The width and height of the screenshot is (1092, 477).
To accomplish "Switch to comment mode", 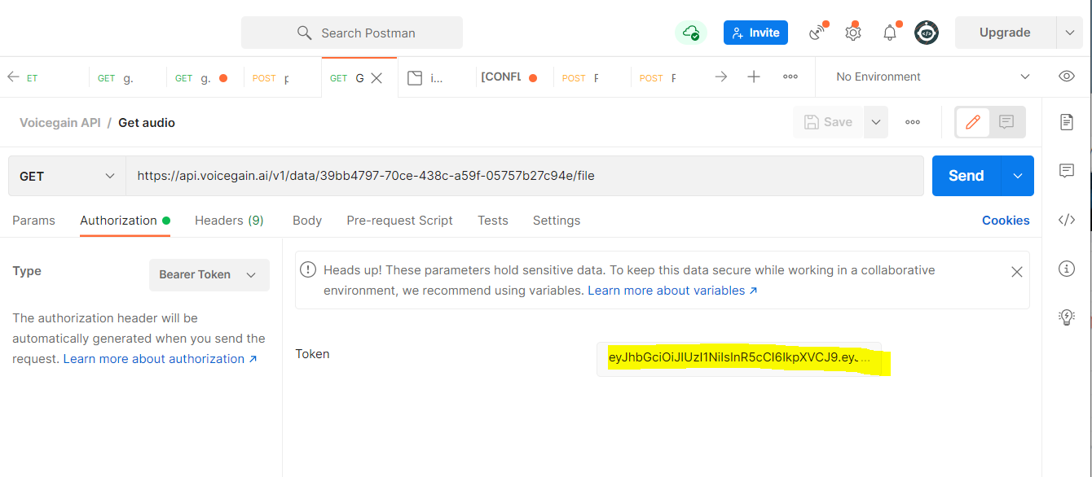I will [1006, 122].
